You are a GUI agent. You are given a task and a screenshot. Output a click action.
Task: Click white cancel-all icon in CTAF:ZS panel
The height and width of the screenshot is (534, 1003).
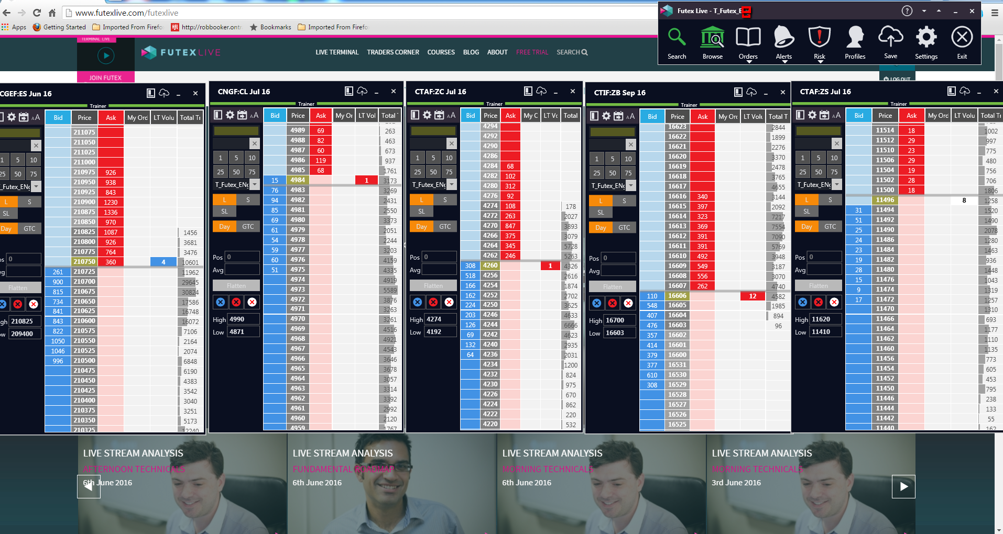click(834, 302)
